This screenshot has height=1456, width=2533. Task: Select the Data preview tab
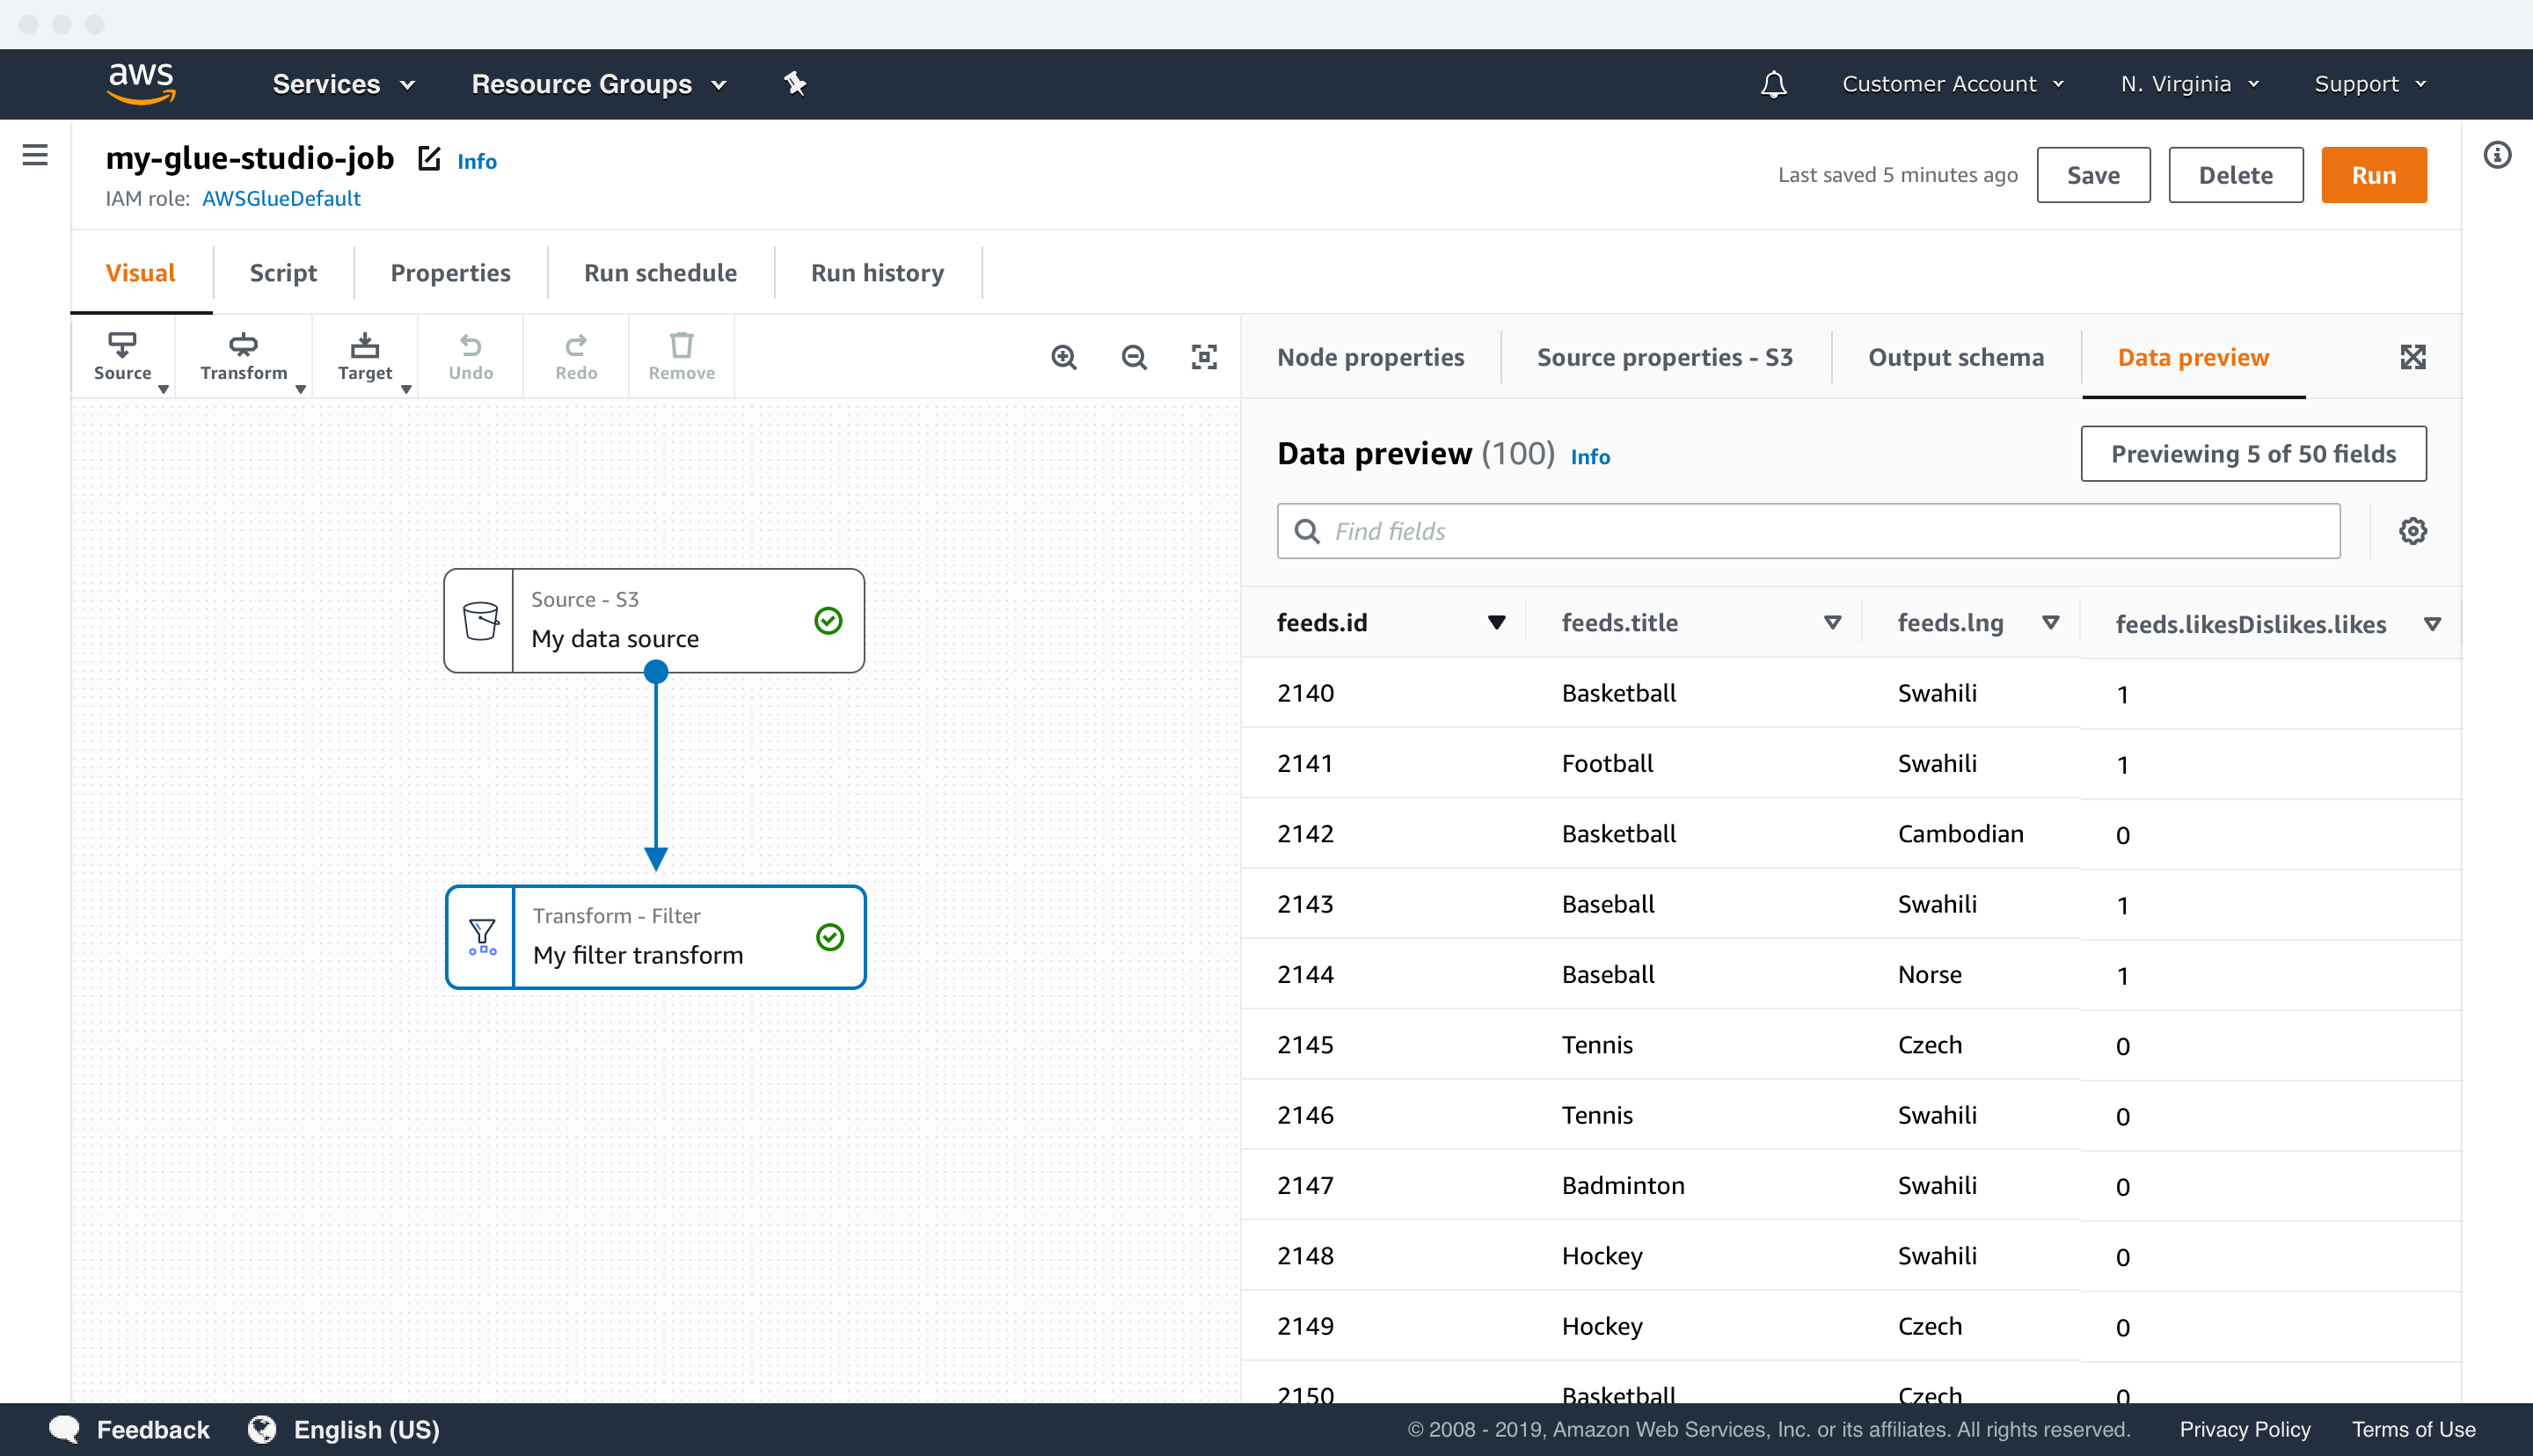click(2193, 357)
